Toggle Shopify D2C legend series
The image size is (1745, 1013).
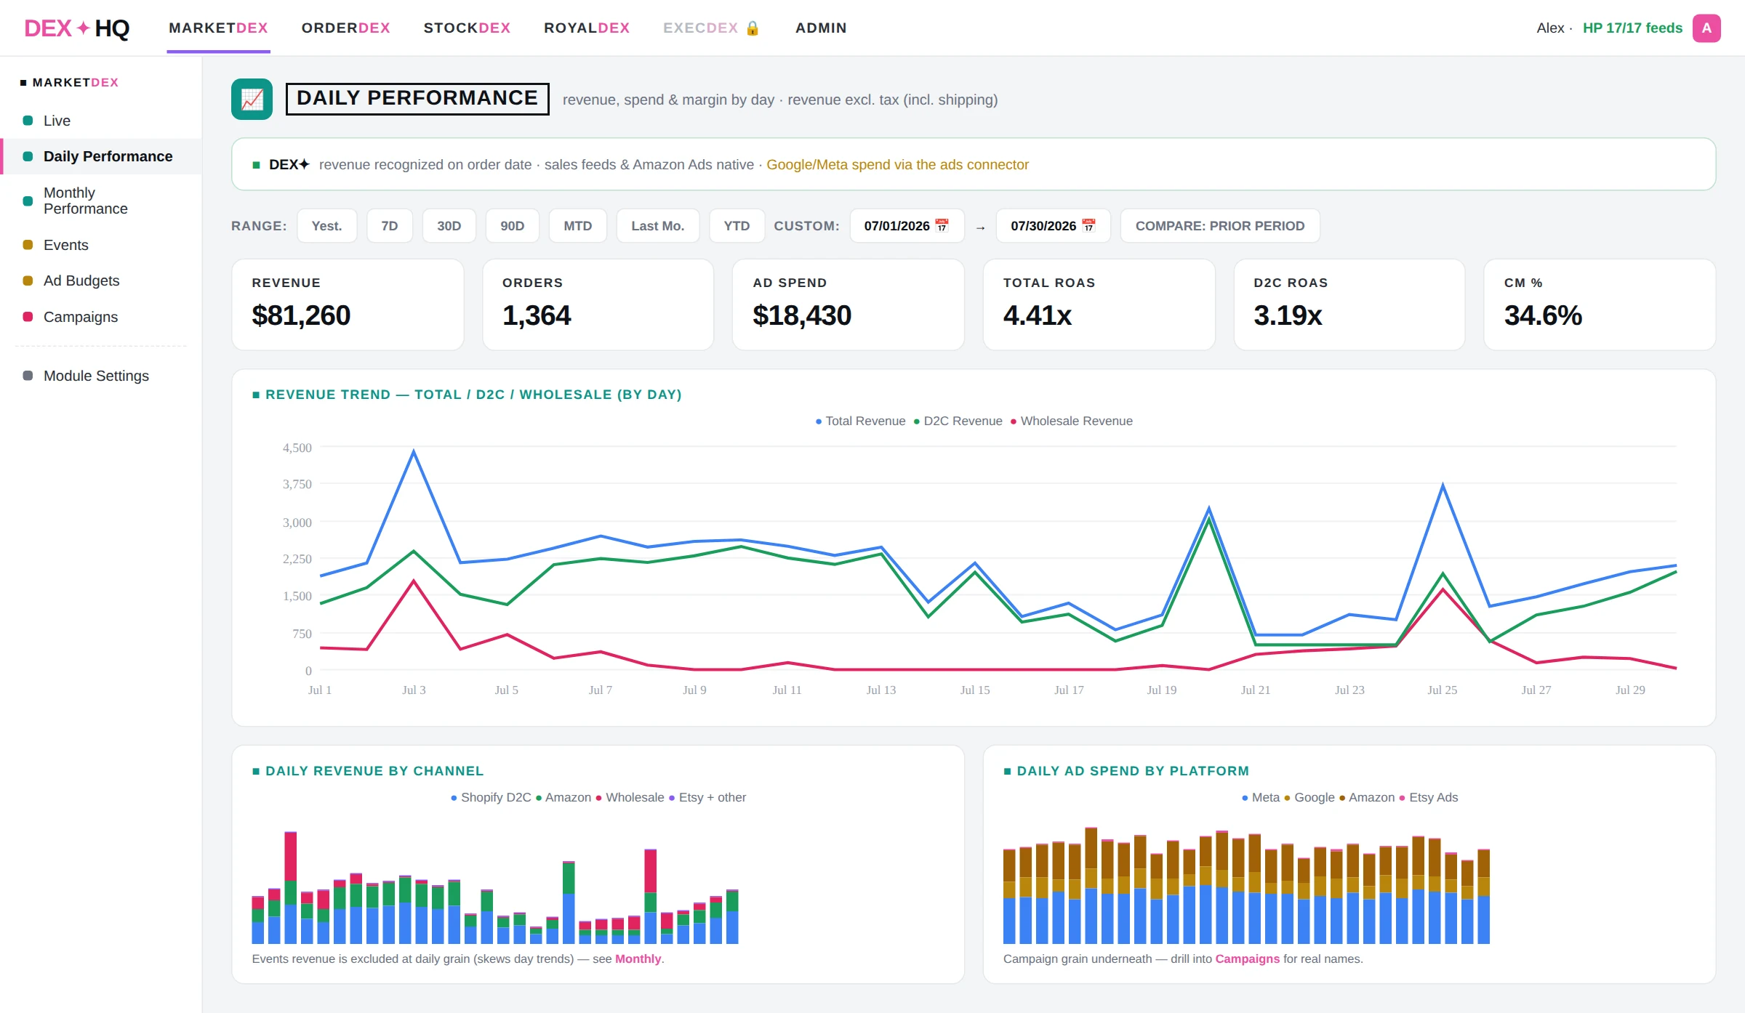coord(491,797)
